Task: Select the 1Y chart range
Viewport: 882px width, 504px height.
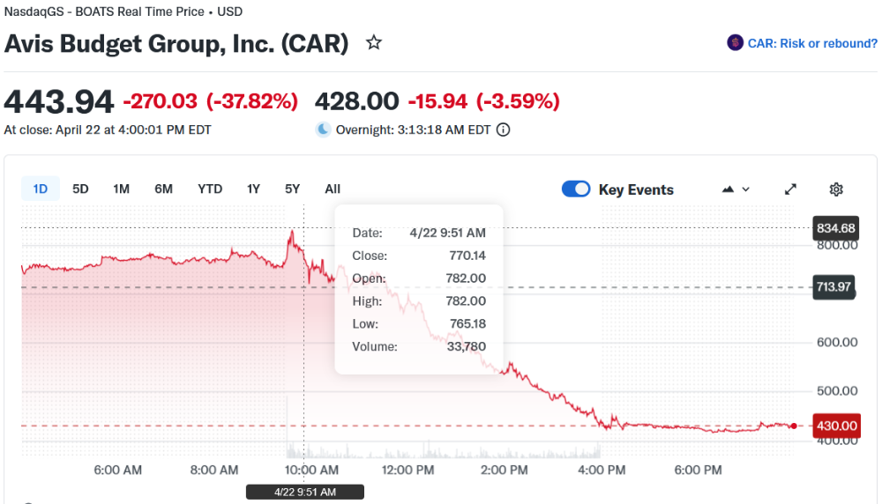Action: point(253,189)
